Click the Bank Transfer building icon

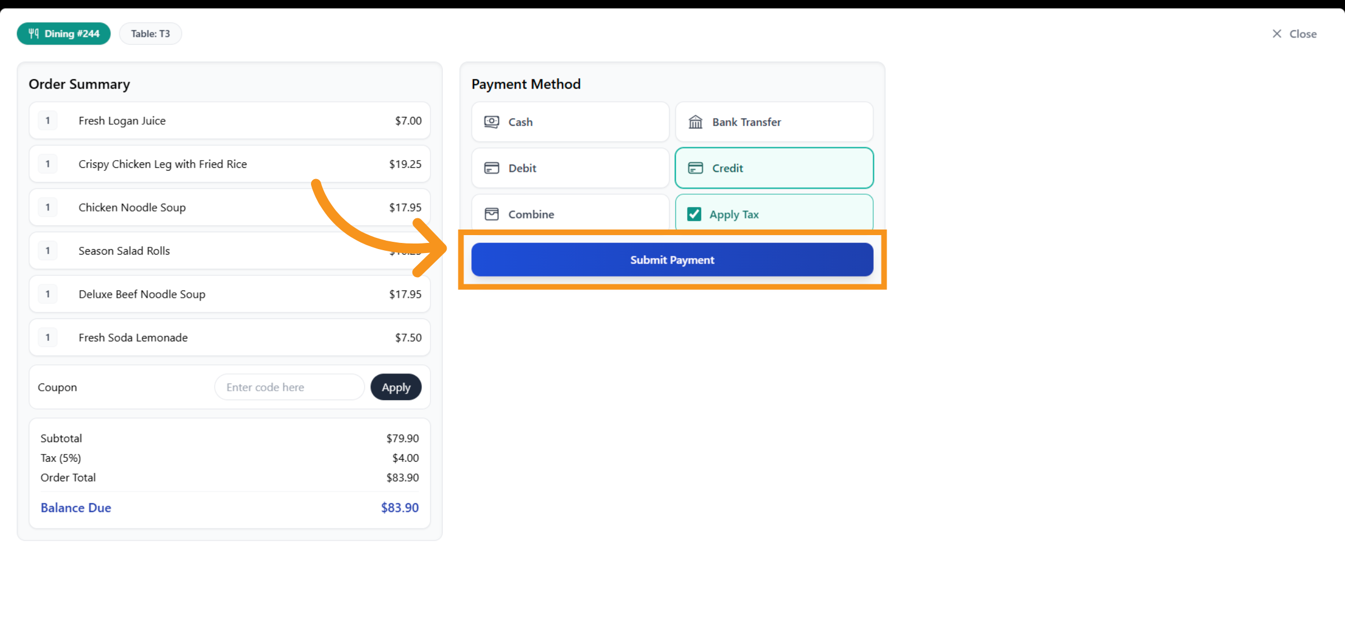(695, 122)
